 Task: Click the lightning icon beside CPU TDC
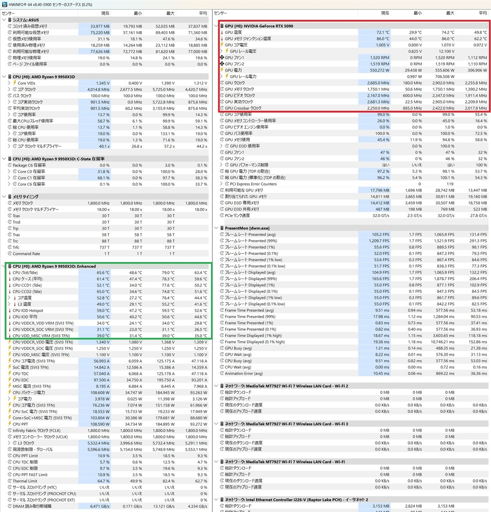[x=10, y=374]
